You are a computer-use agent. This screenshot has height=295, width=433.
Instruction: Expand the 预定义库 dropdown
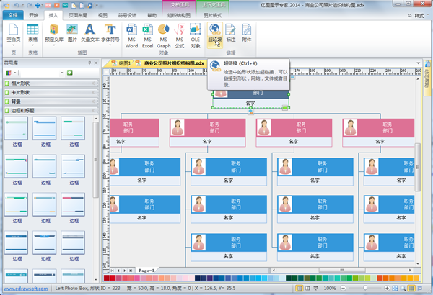[x=53, y=33]
